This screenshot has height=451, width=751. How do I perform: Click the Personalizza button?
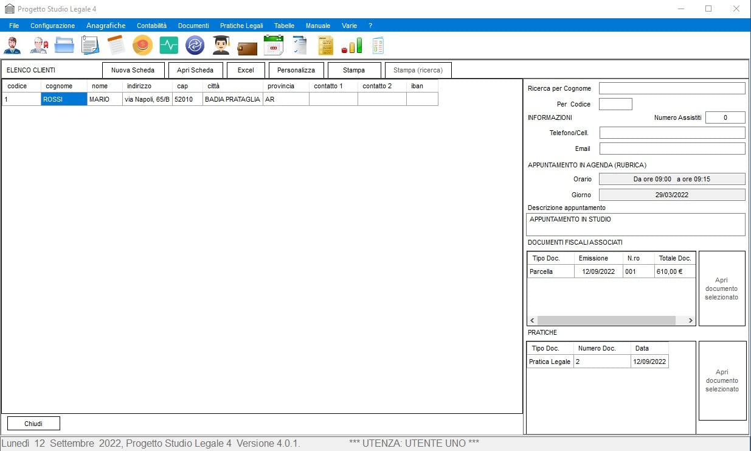coord(296,70)
